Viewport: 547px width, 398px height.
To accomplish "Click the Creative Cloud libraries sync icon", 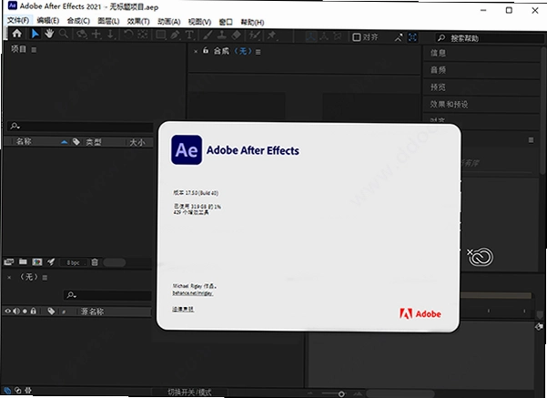I will (x=481, y=258).
